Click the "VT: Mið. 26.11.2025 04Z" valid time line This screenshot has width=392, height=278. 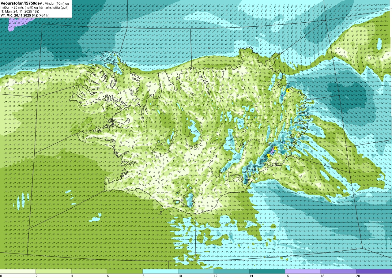[x=19, y=15]
